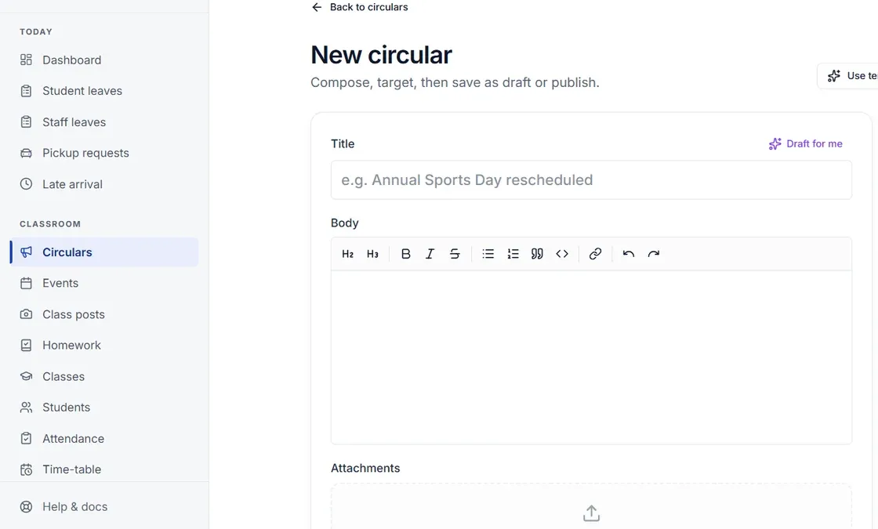Click the Late arrival clock icon
Screen dimensions: 878x529
(27, 184)
